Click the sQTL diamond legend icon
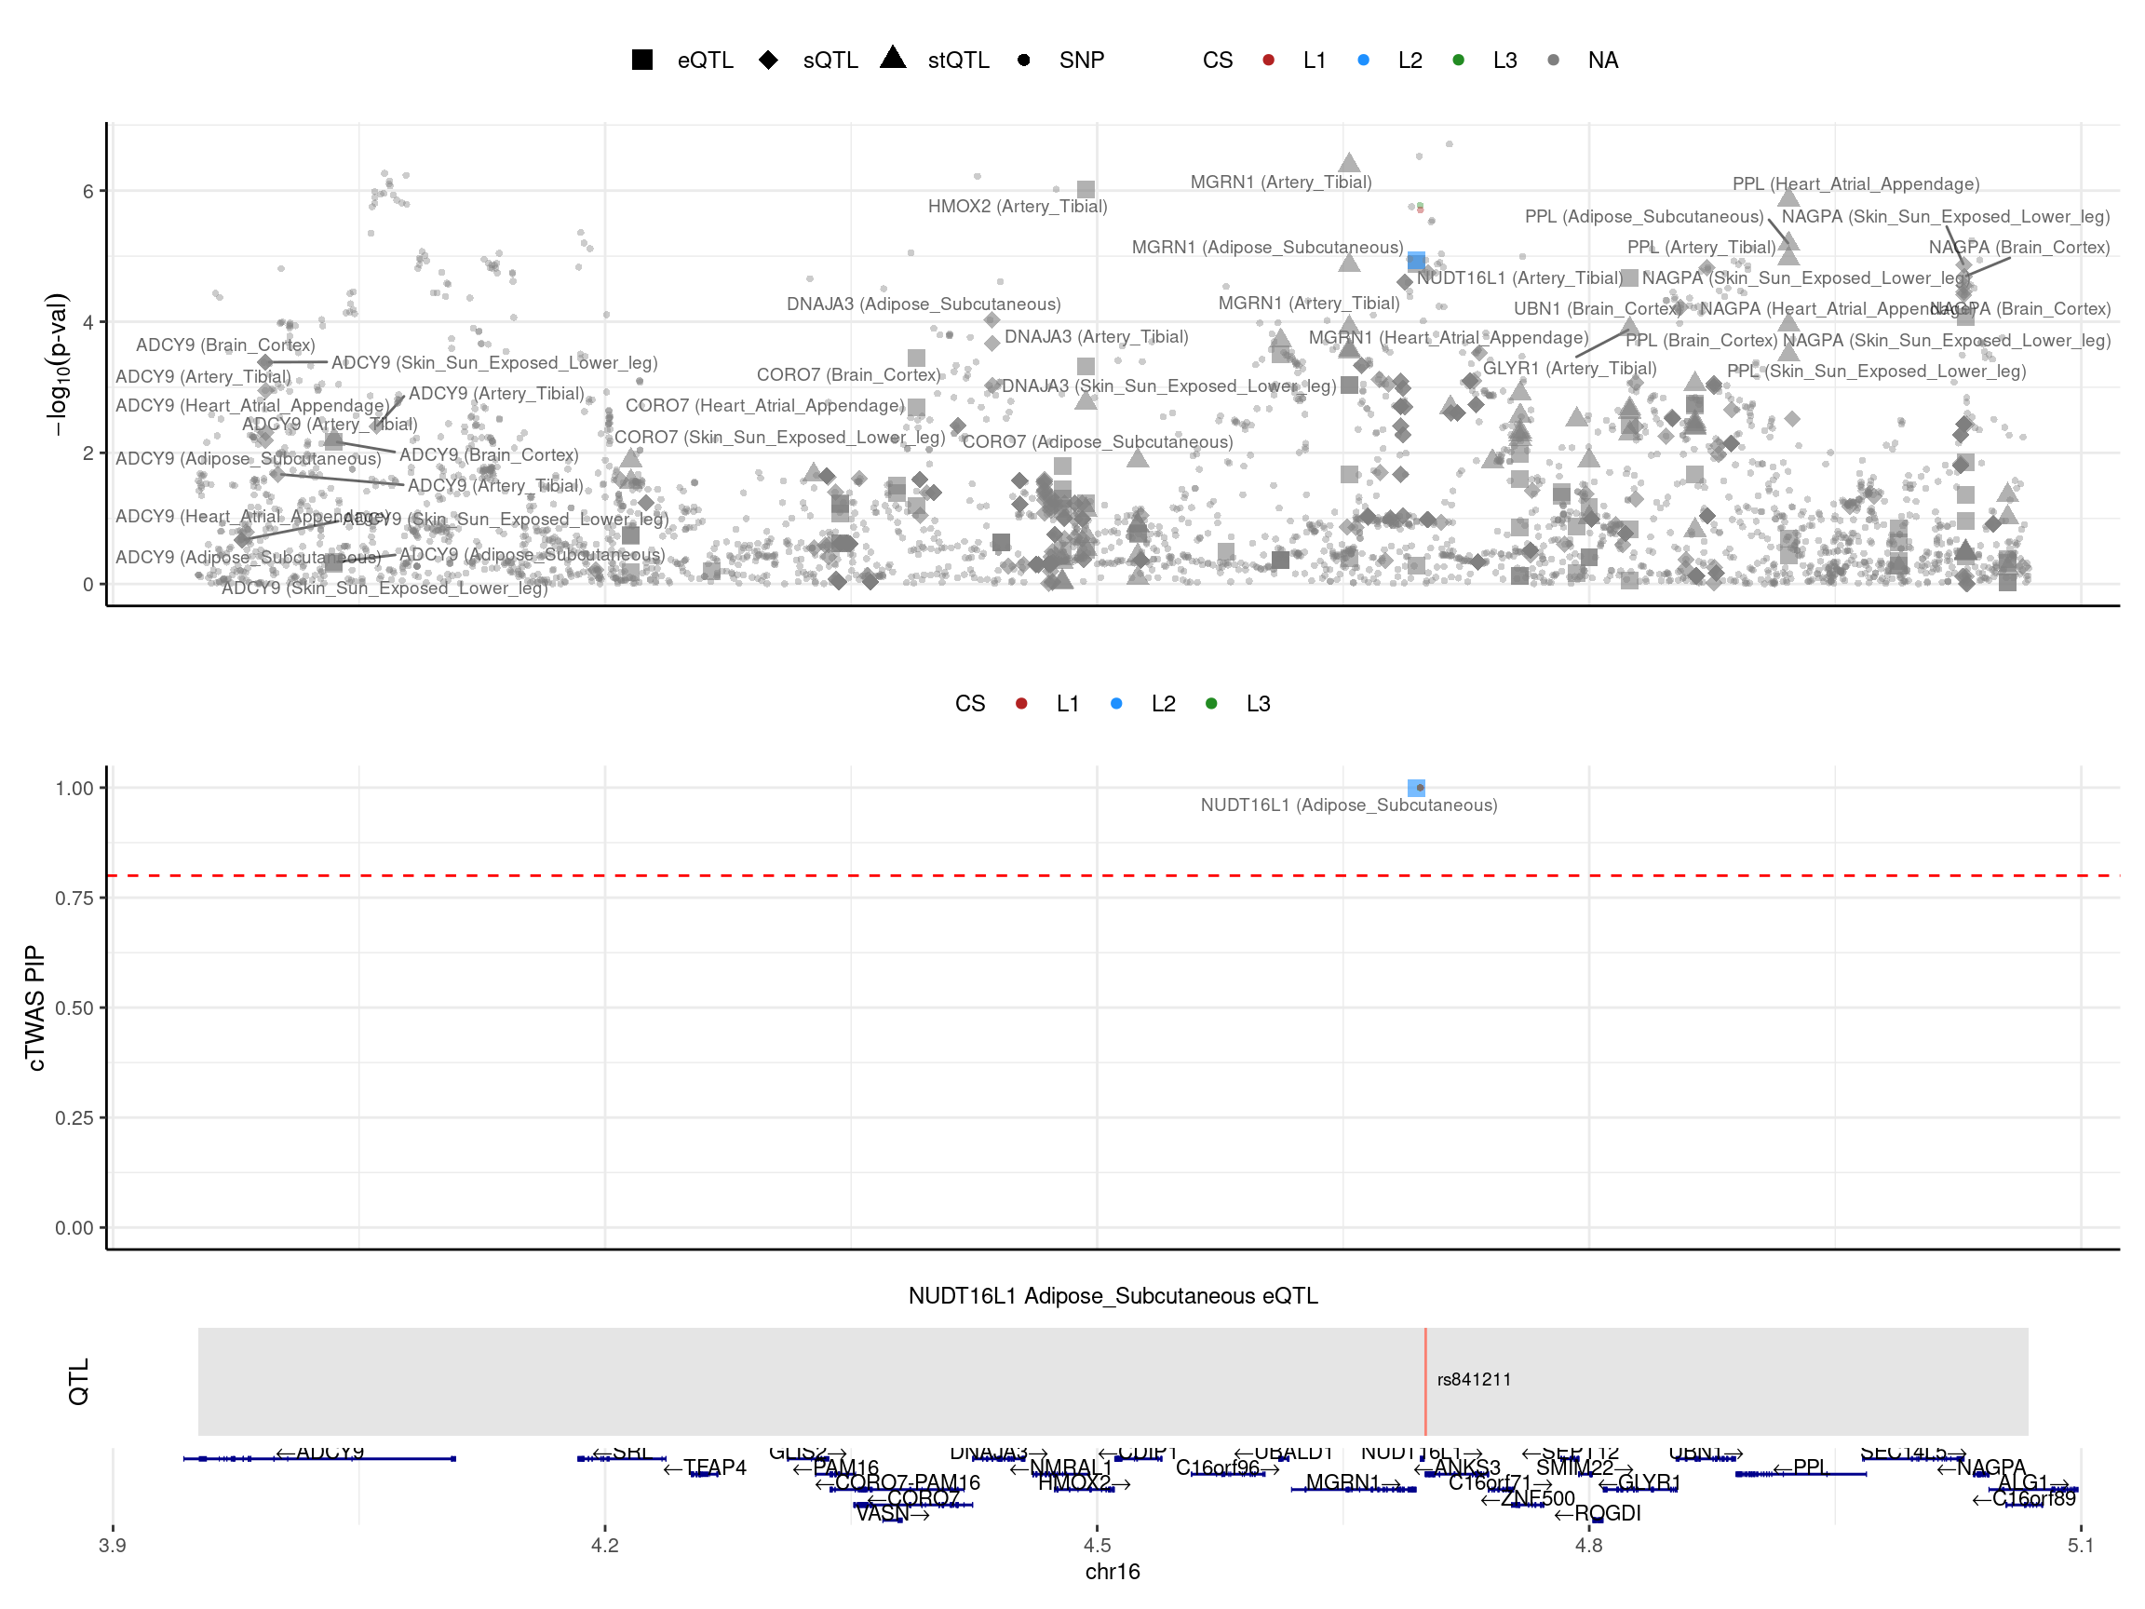Screen dimensions: 2145x1609 tap(768, 61)
